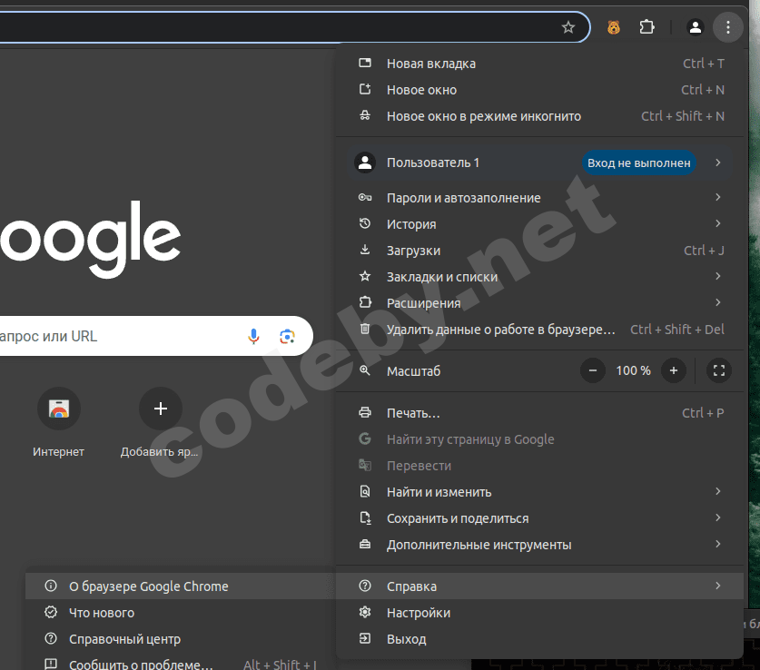
Task: Search by image with Google Lens icon
Action: point(287,336)
